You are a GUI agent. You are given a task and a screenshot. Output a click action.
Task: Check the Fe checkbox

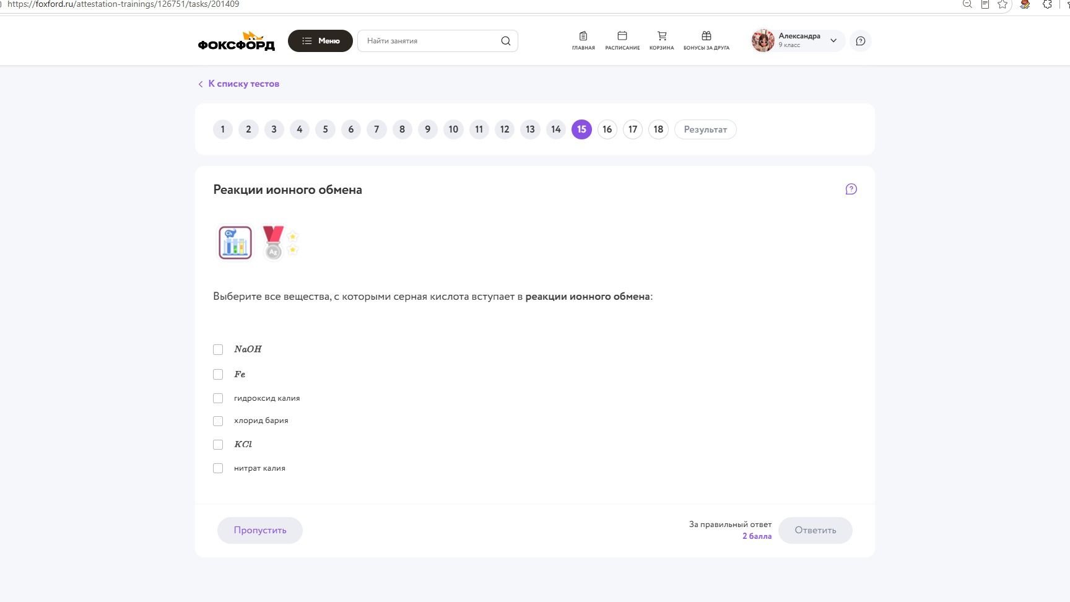pos(218,375)
